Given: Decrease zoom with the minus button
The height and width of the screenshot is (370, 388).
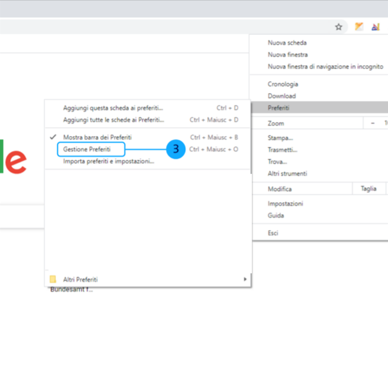Looking at the screenshot, I should (373, 123).
